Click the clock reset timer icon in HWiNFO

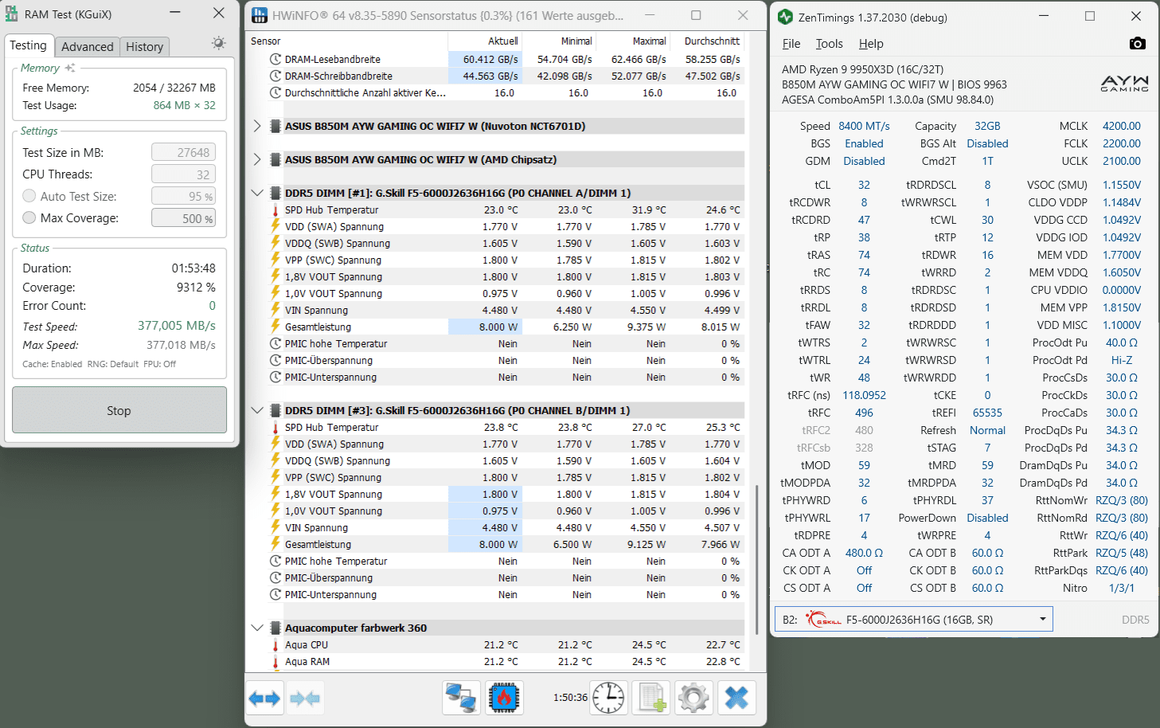click(609, 698)
